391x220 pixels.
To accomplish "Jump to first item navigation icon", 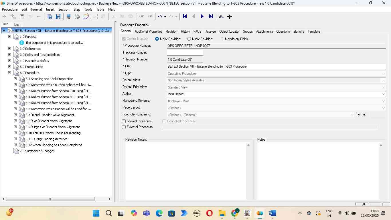I will coord(185,17).
